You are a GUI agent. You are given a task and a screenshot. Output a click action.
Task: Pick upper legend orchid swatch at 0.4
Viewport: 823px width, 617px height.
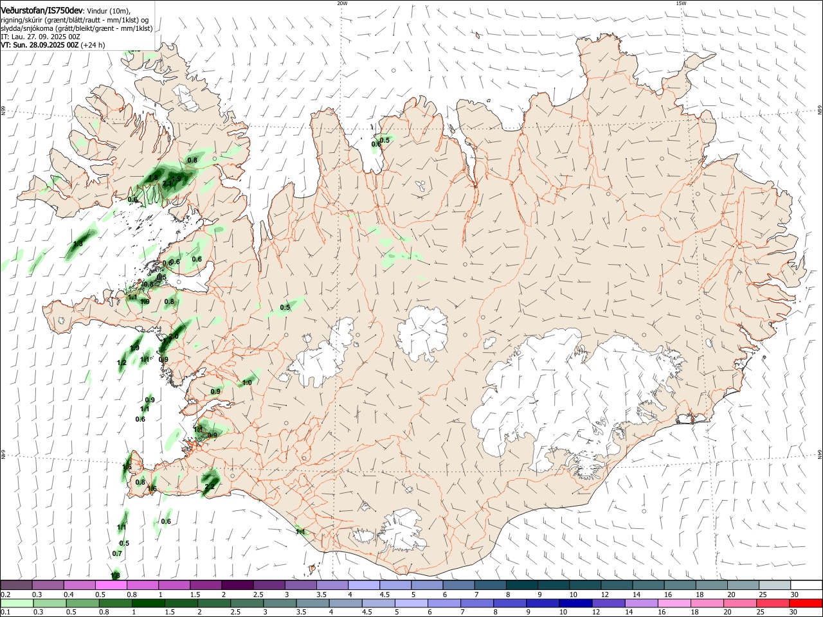(x=79, y=585)
